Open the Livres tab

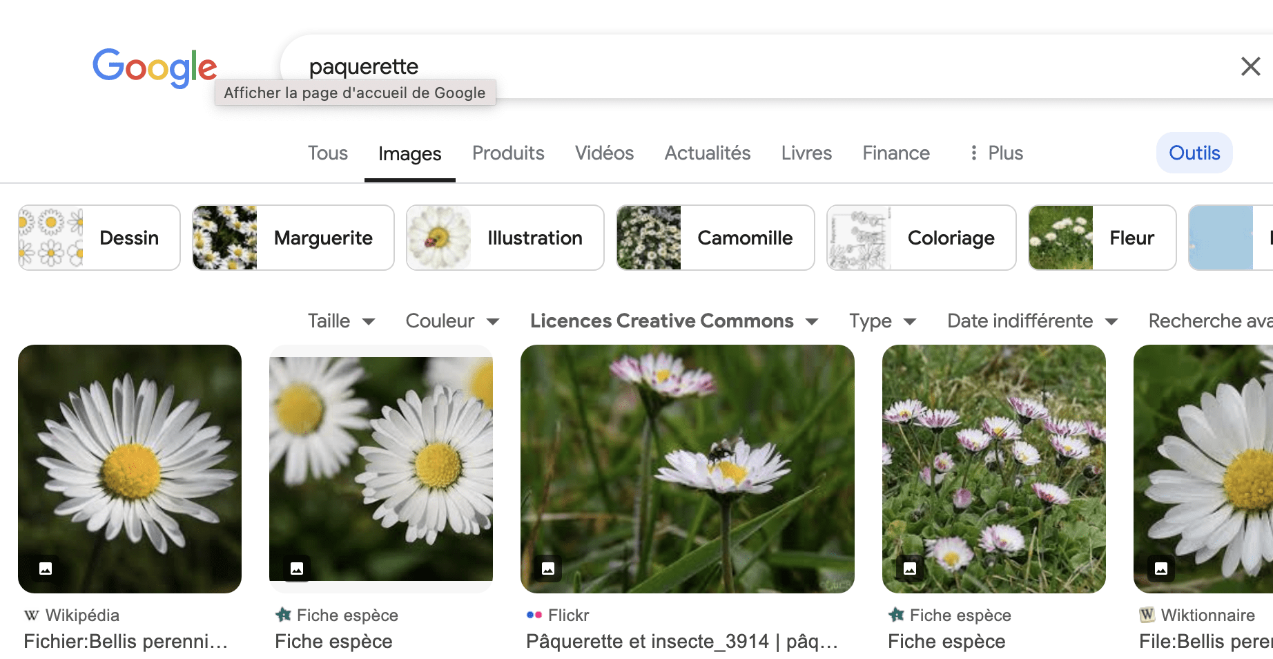[x=806, y=153]
